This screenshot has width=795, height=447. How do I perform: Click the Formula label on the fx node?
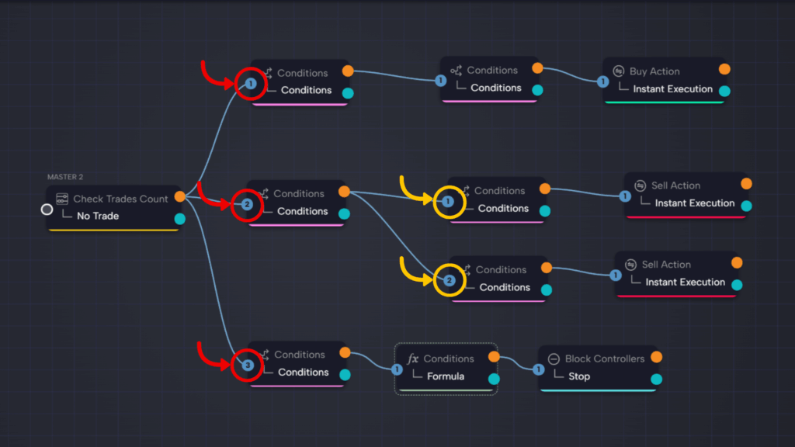click(446, 376)
